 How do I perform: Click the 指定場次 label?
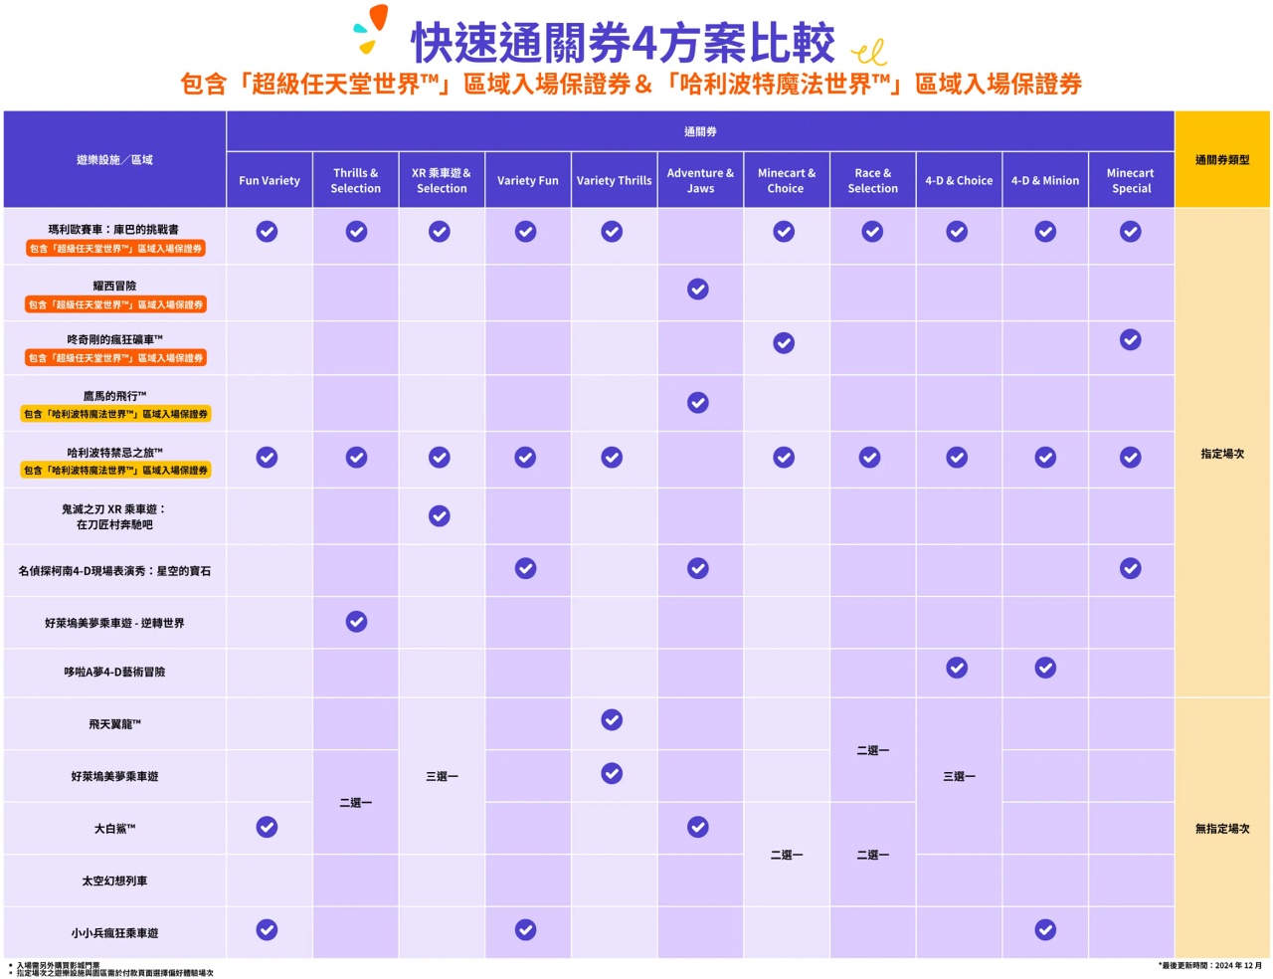pyautogui.click(x=1222, y=454)
